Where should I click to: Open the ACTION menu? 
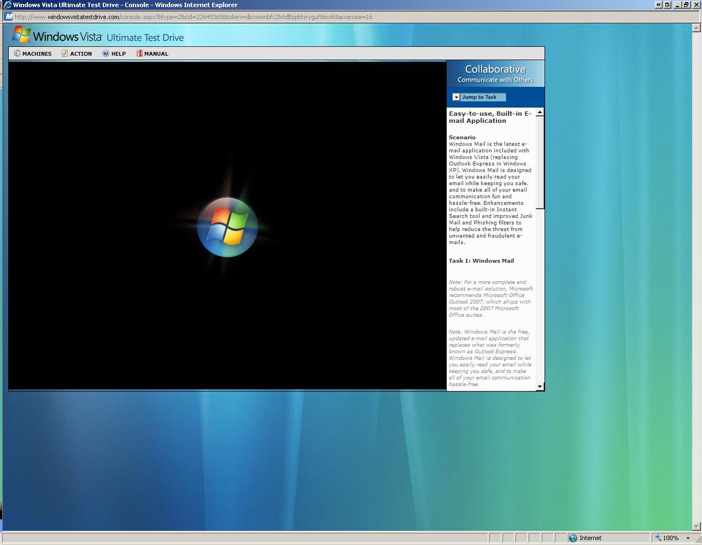tap(77, 54)
